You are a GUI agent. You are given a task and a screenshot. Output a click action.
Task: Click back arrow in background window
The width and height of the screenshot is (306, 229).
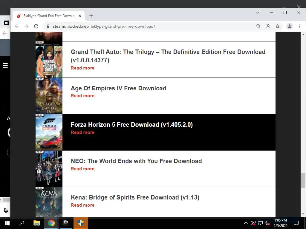4,33
